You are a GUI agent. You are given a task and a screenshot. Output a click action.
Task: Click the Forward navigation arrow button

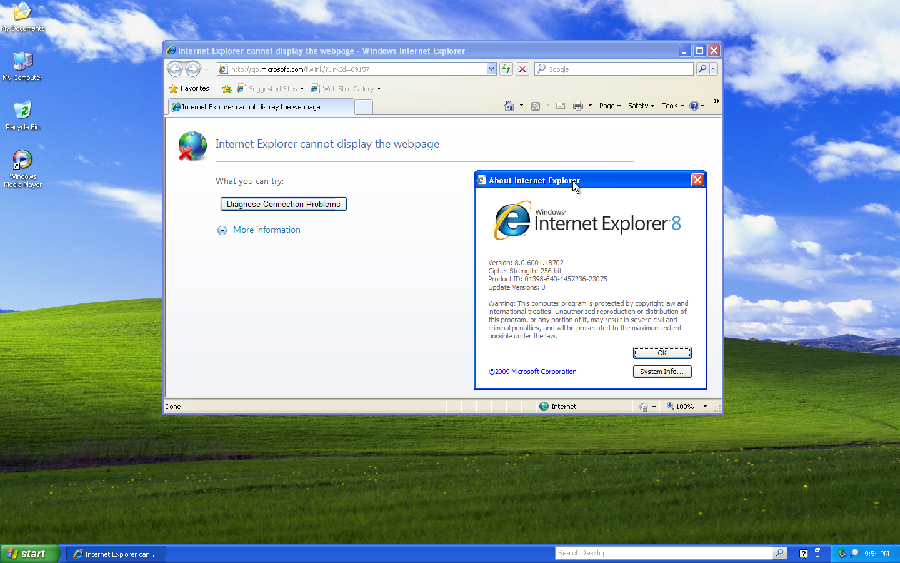click(x=193, y=69)
